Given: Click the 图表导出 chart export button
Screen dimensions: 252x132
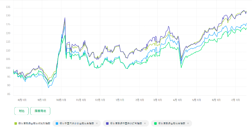Looking at the screenshot, I should point(40,111).
